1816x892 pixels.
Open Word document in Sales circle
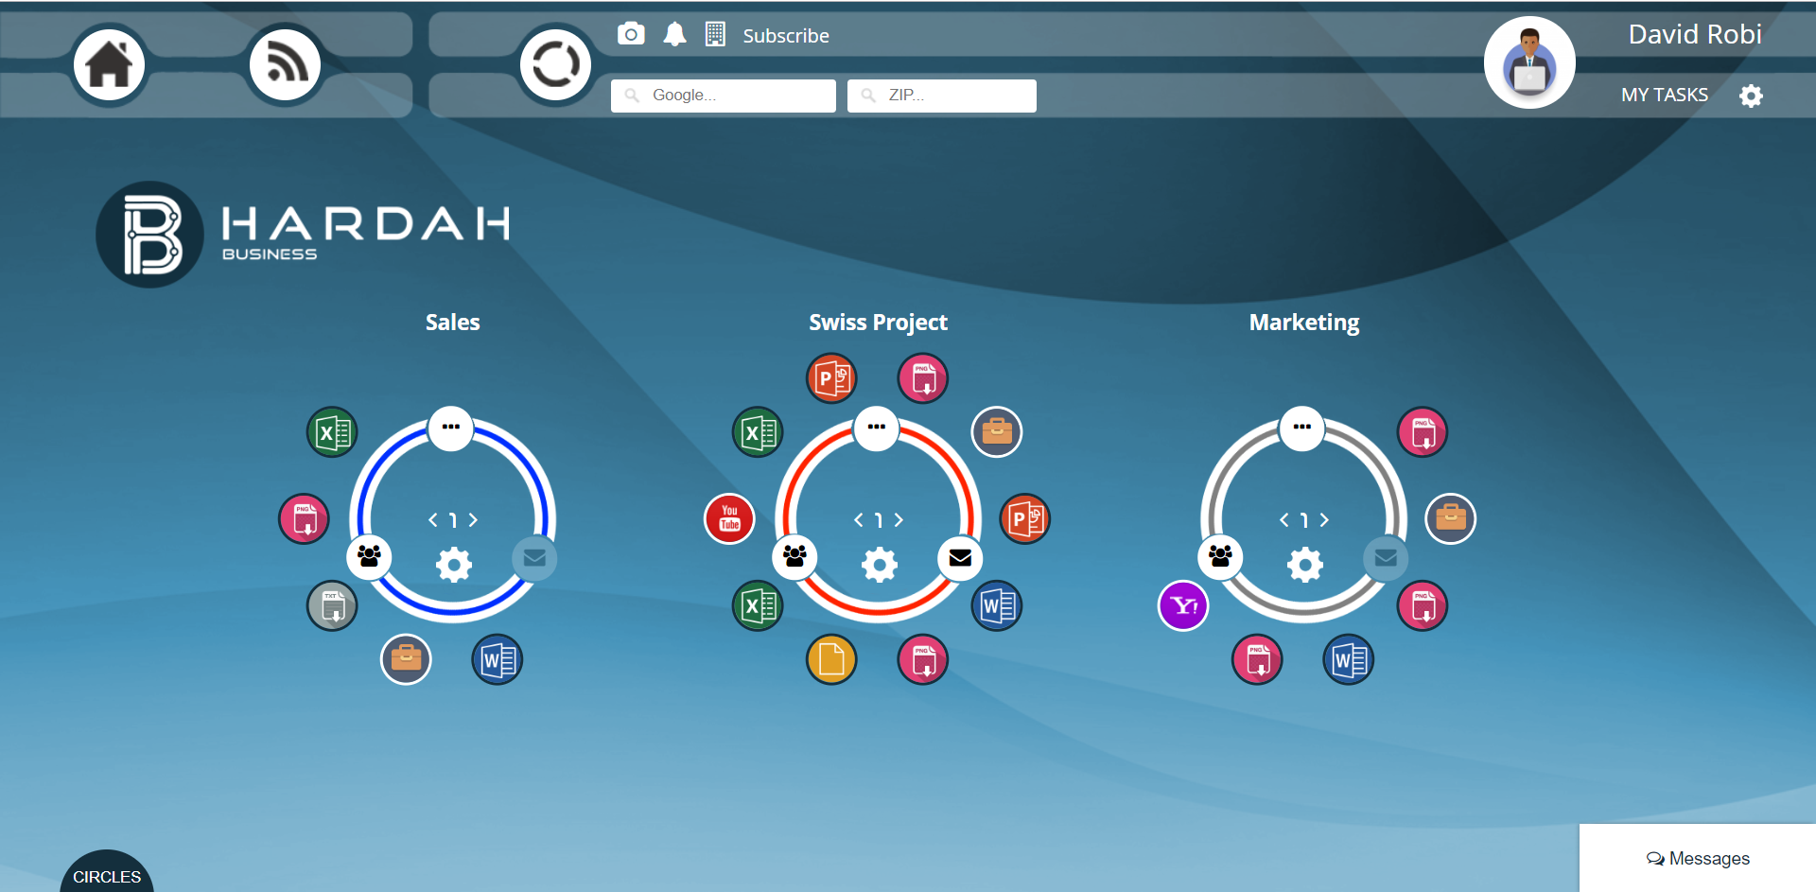tap(497, 659)
